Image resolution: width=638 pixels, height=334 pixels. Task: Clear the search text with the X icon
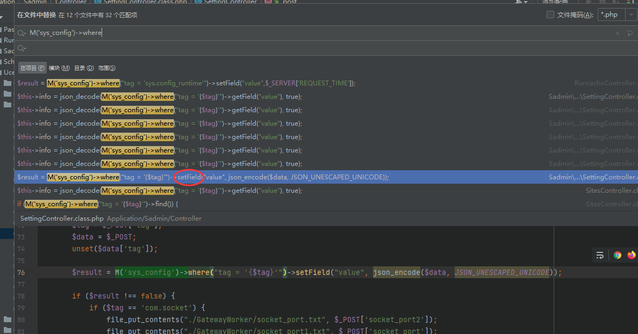(x=617, y=33)
